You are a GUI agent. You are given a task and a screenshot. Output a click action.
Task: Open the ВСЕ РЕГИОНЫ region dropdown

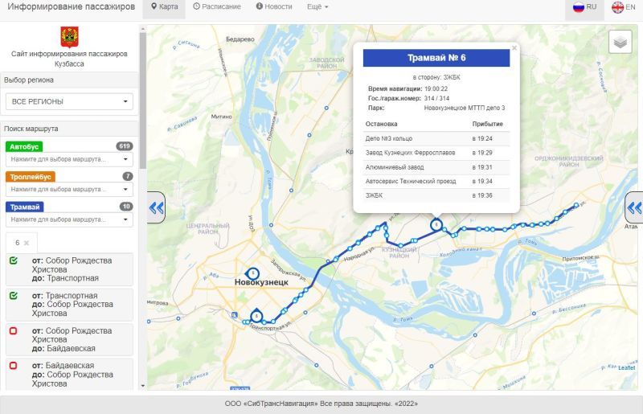click(69, 102)
